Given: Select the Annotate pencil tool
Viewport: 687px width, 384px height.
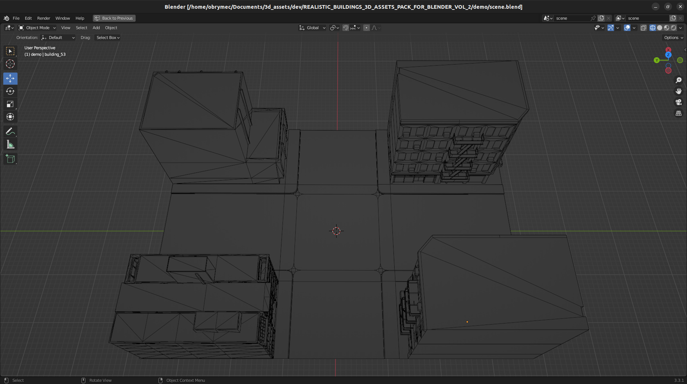Looking at the screenshot, I should pos(10,132).
